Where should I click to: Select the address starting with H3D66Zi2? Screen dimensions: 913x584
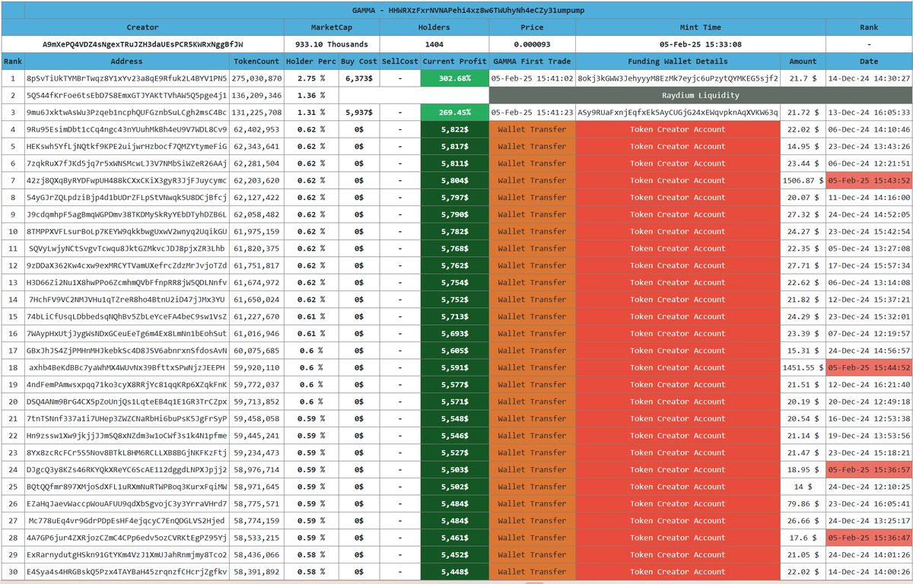(x=126, y=282)
